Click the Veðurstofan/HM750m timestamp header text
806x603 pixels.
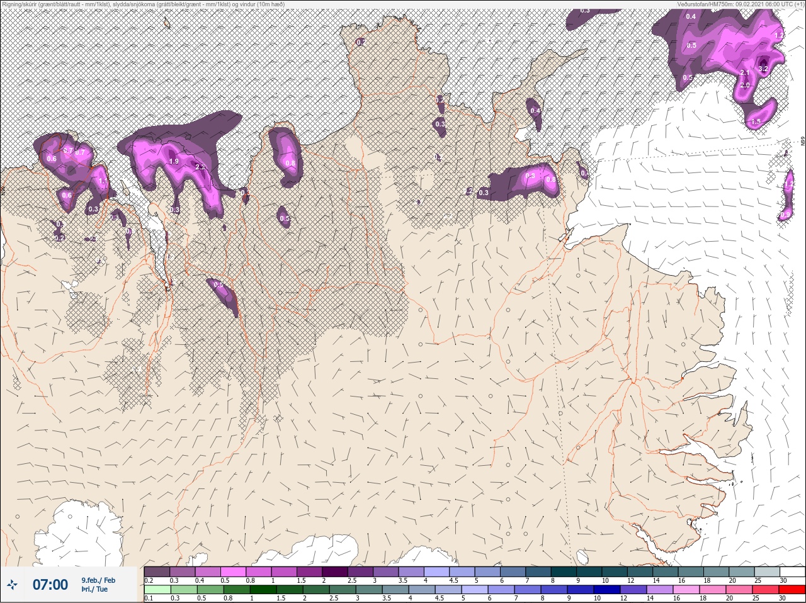pyautogui.click(x=741, y=4)
